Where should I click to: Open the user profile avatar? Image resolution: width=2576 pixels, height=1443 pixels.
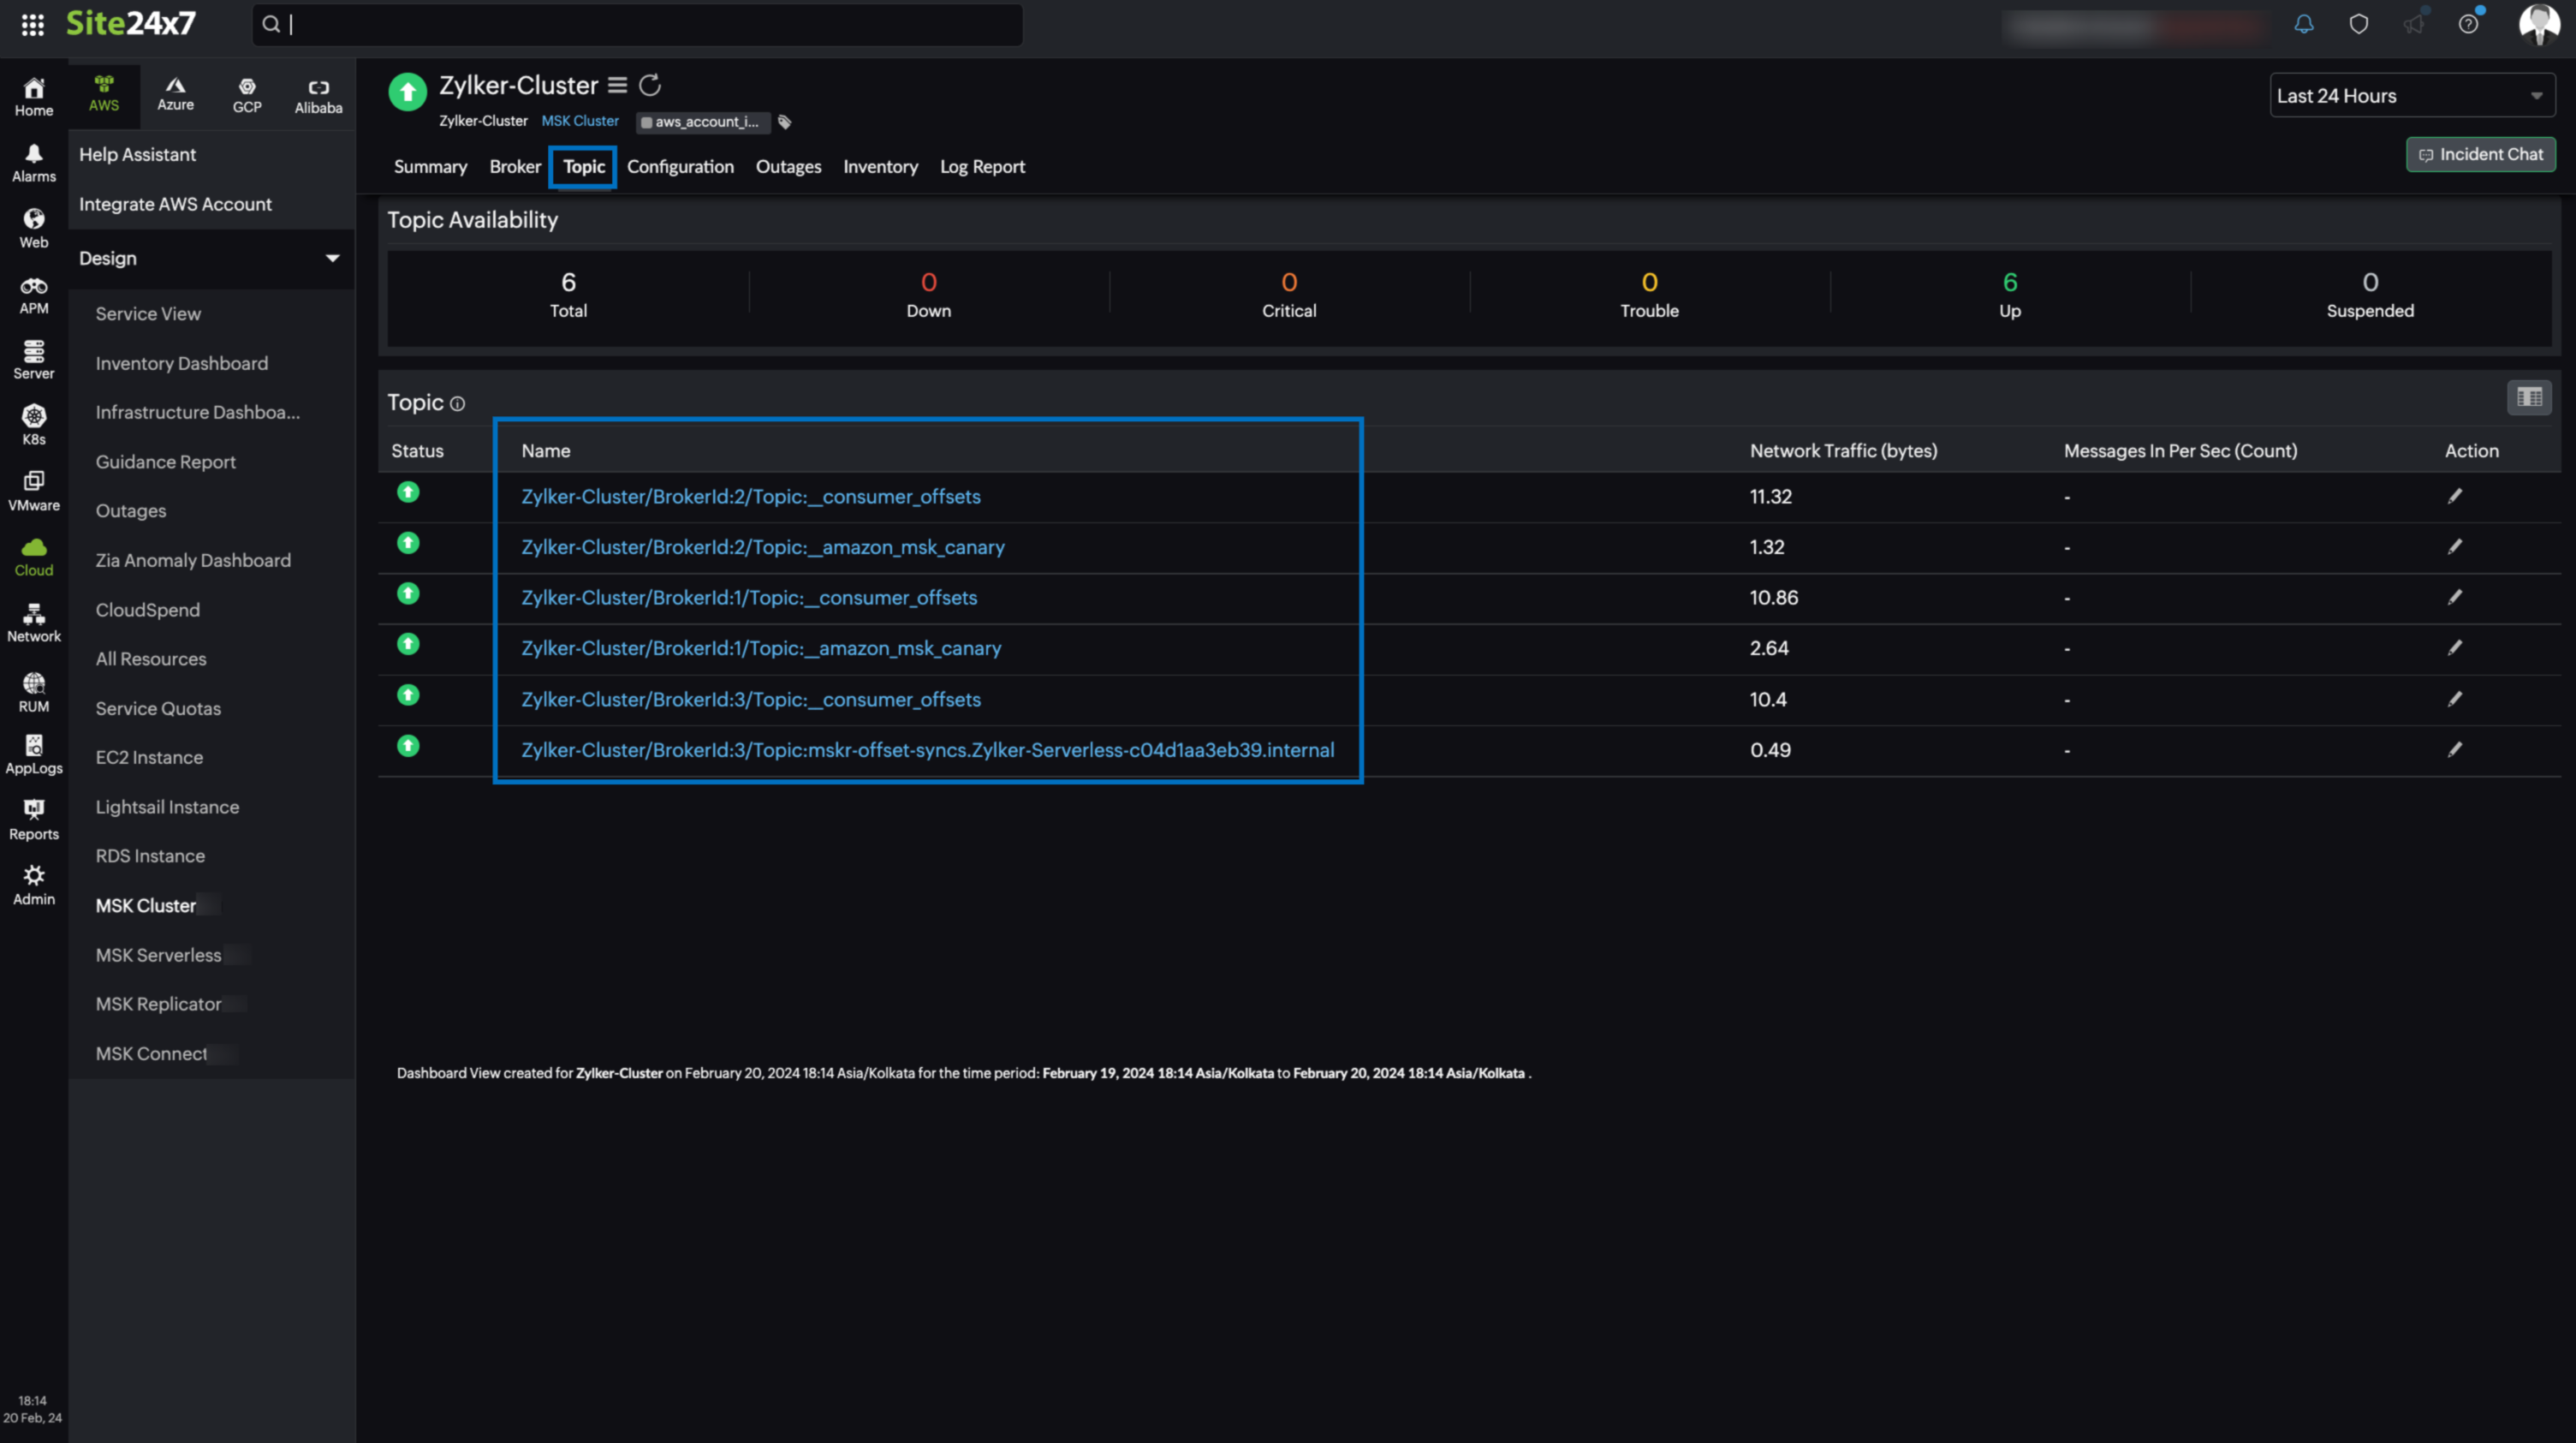(2539, 25)
